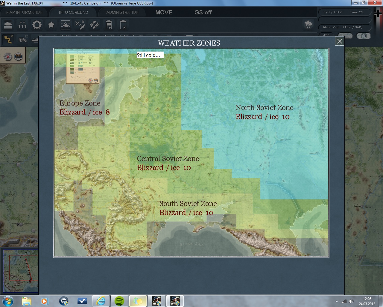The image size is (383, 307).
Task: Click the volume speaker tray icon
Action: point(351,301)
